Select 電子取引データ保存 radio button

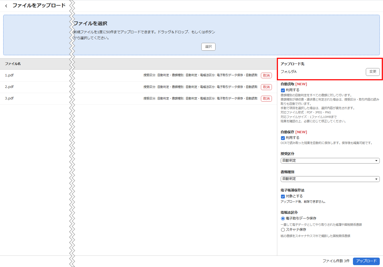283,218
